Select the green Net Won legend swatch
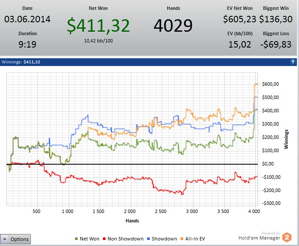Image resolution: width=299 pixels, height=246 pixels. (76, 239)
